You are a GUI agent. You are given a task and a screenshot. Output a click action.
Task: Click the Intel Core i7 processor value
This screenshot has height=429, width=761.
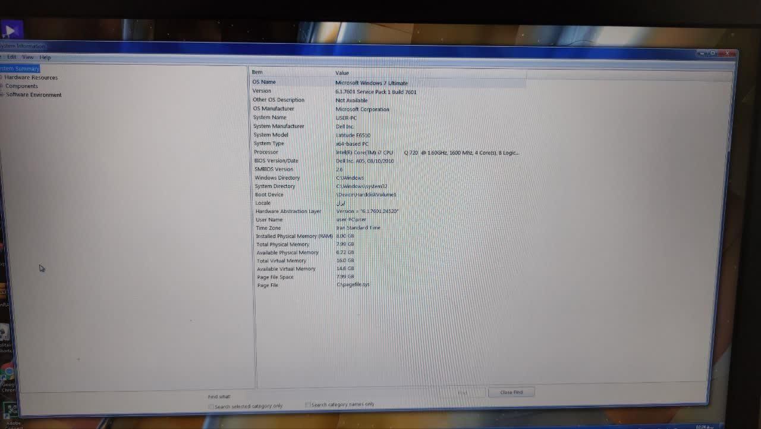[427, 152]
